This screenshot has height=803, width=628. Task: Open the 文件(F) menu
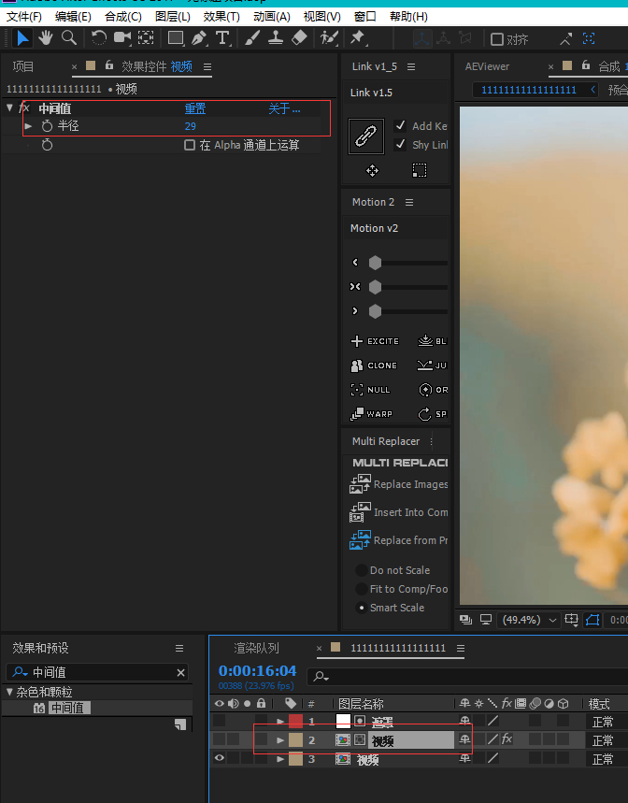pyautogui.click(x=24, y=17)
